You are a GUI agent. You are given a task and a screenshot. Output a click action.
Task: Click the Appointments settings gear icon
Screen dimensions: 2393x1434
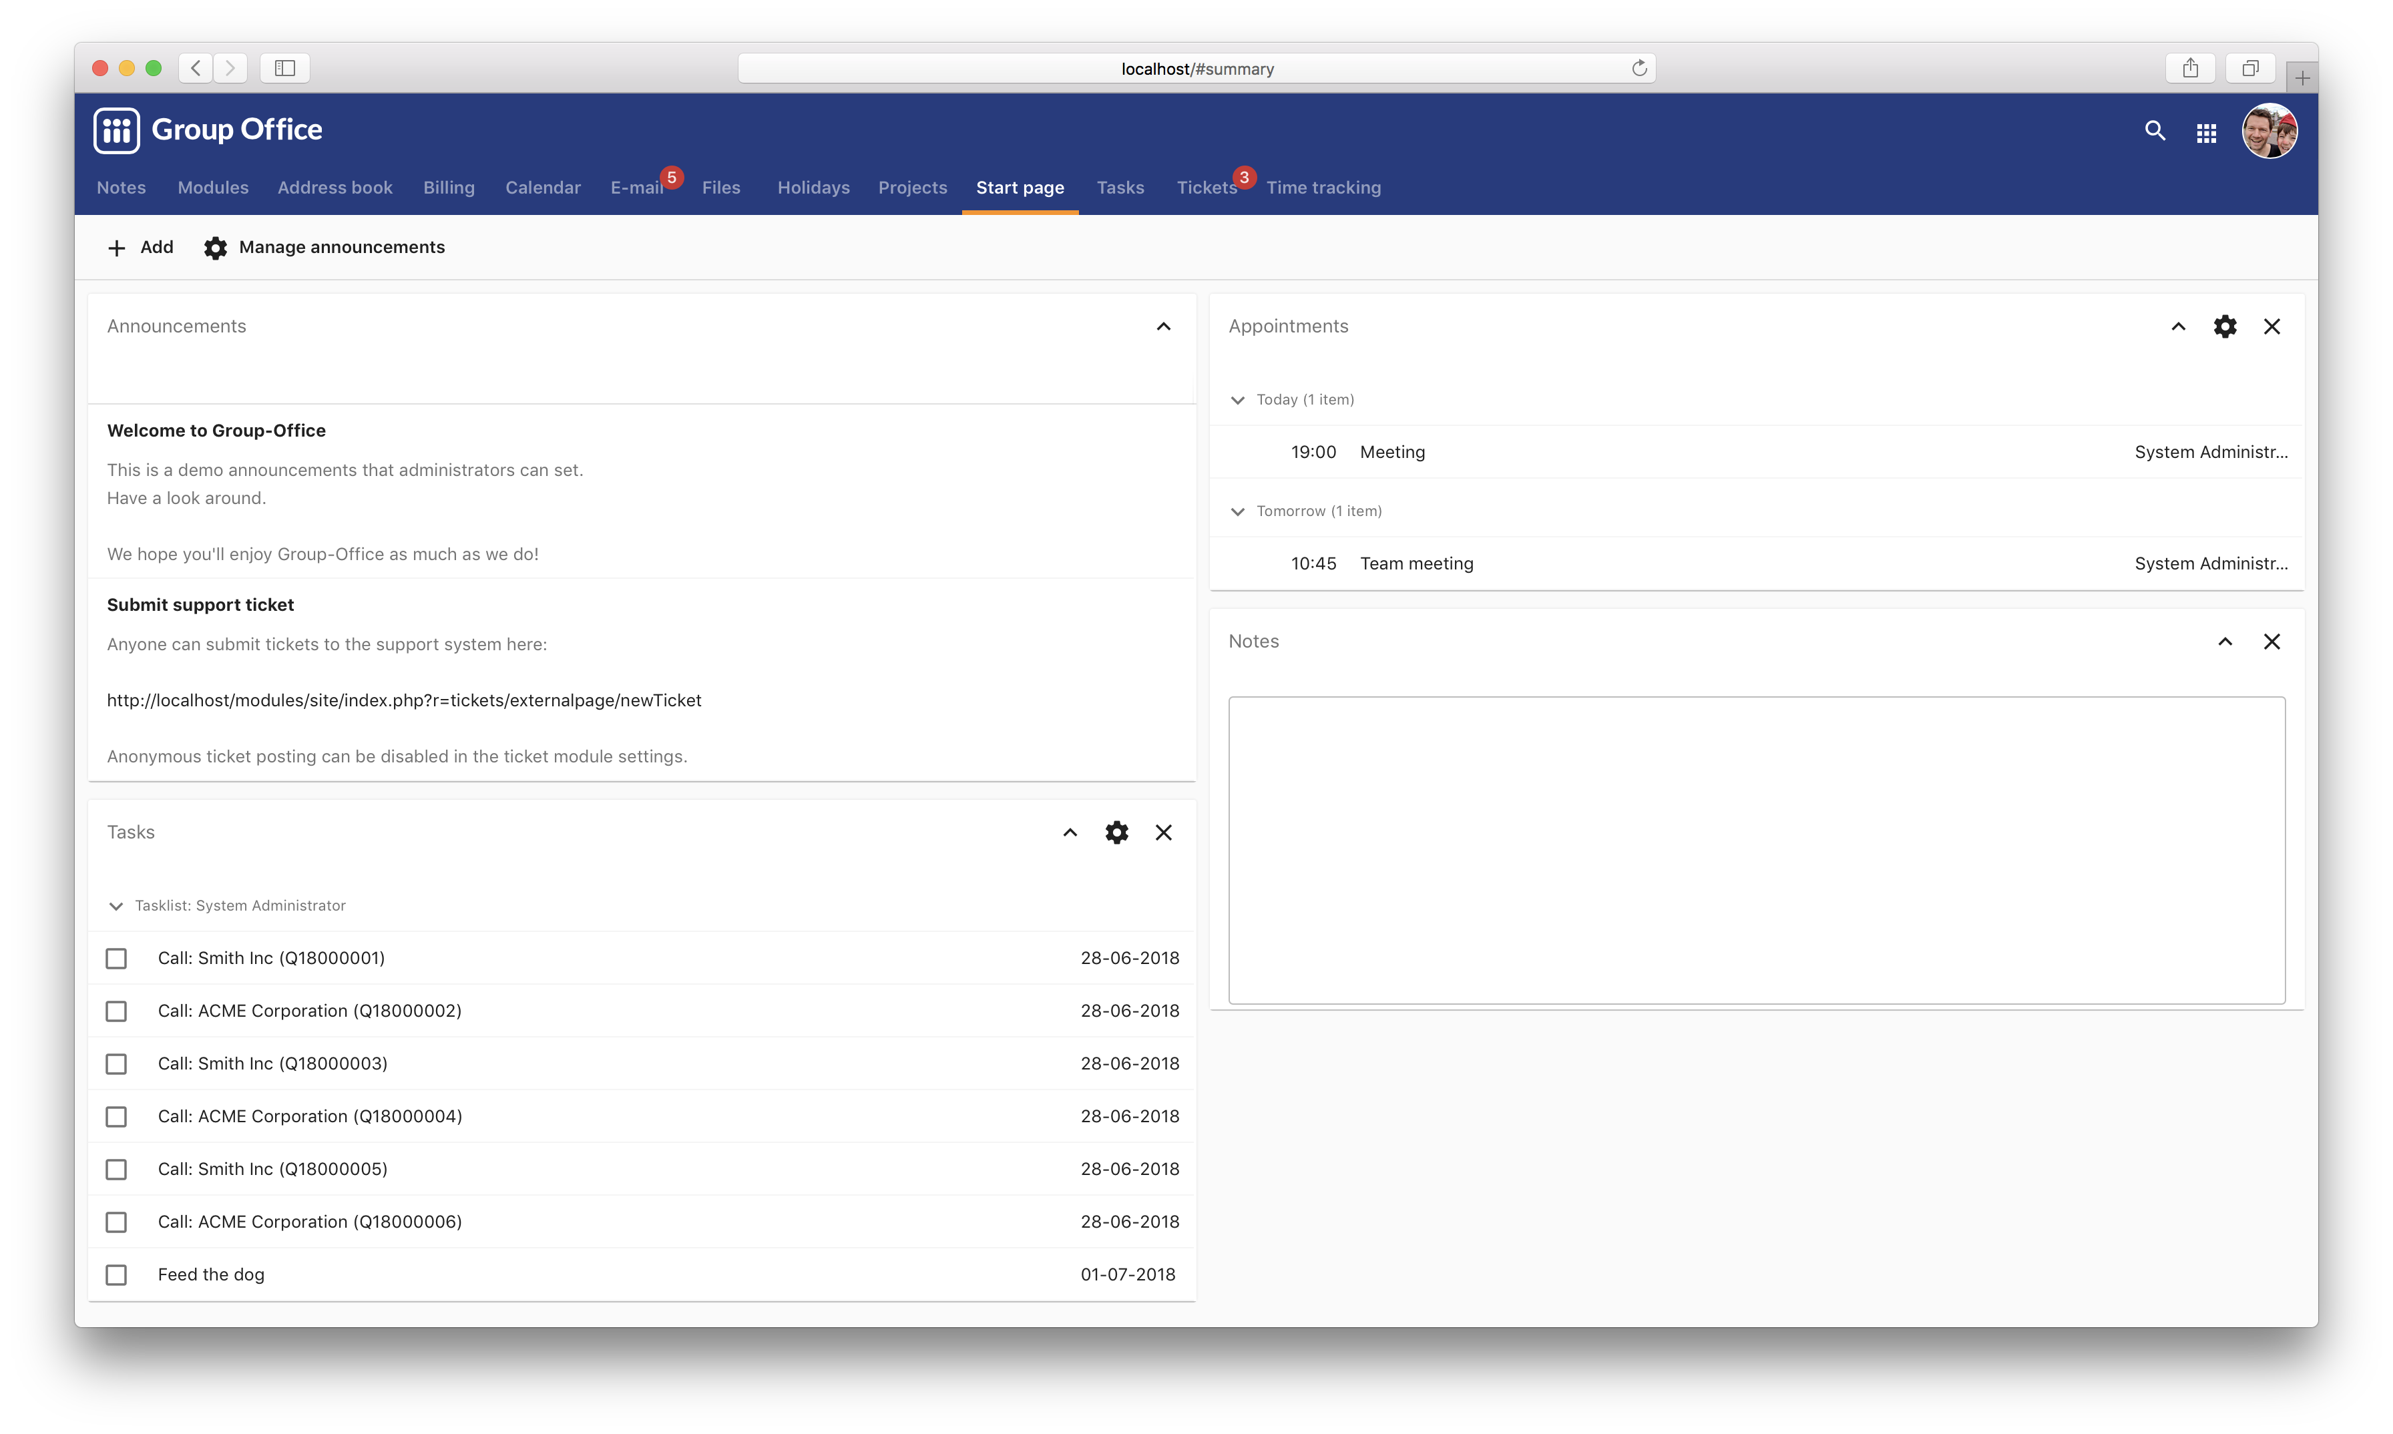tap(2224, 326)
